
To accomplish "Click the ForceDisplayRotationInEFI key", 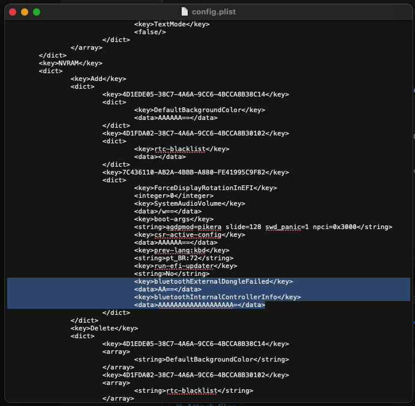I will click(x=205, y=188).
